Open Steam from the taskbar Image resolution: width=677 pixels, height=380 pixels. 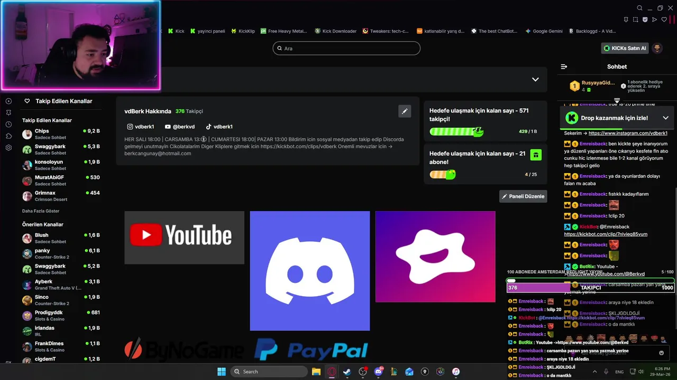tap(347, 372)
